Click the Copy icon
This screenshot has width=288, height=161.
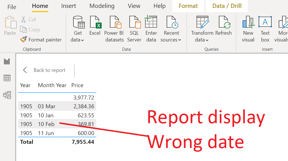pyautogui.click(x=23, y=29)
